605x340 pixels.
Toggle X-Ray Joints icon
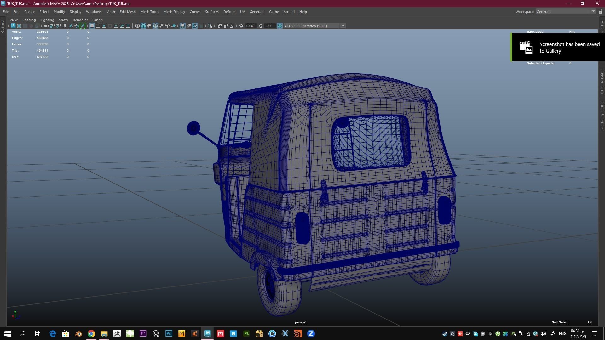[x=232, y=26]
